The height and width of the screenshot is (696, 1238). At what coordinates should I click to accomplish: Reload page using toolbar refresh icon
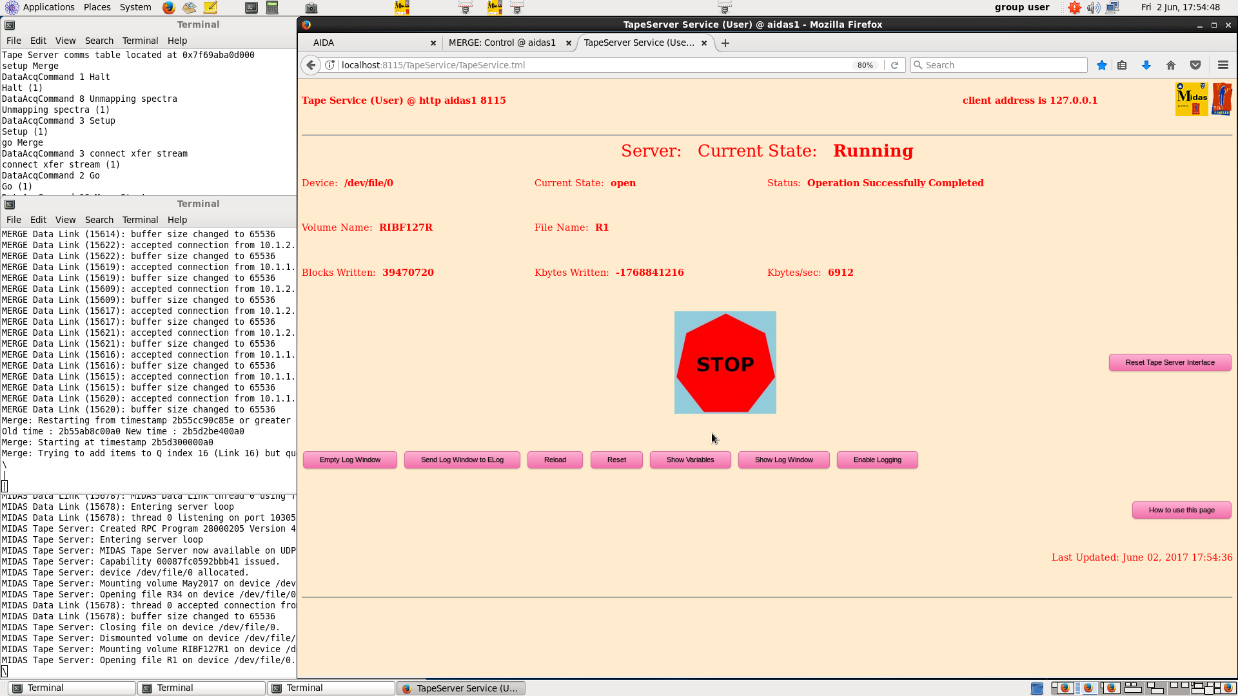point(894,65)
